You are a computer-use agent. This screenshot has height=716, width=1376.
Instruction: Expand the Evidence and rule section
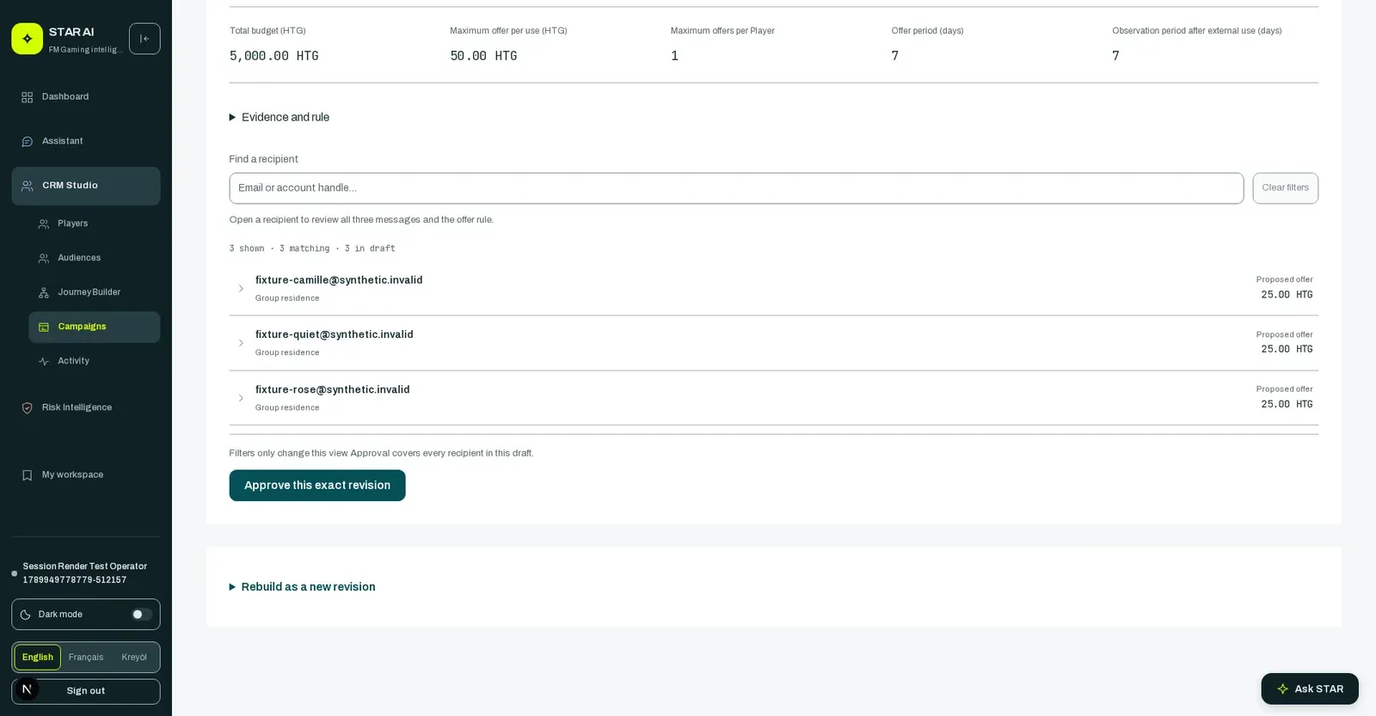[x=279, y=118]
